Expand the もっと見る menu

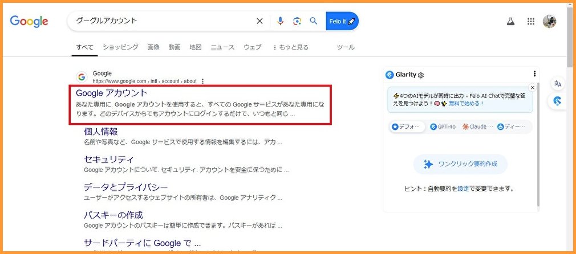pos(291,47)
